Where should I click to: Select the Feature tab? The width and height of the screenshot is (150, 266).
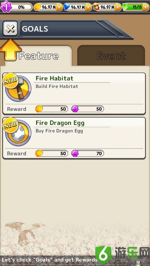[38, 56]
